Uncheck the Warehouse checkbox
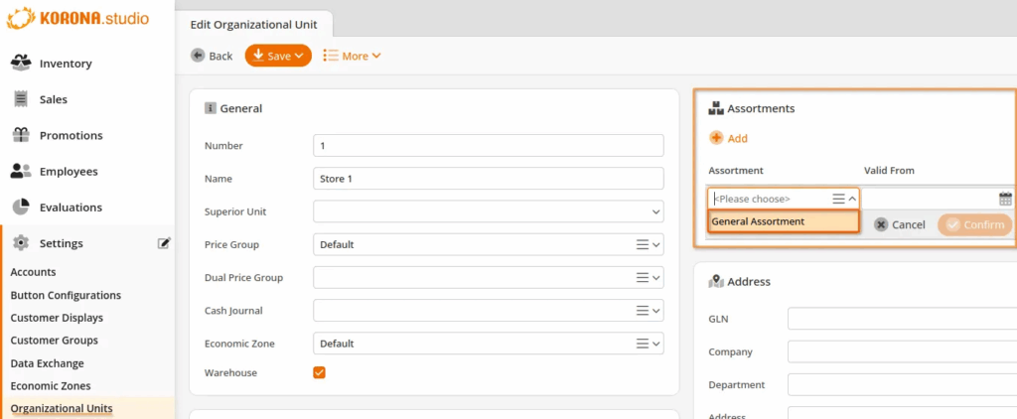 pyautogui.click(x=319, y=372)
